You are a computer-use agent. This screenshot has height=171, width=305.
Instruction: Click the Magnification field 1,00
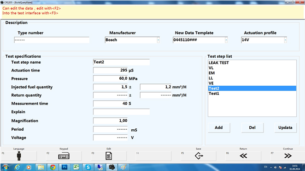pos(110,121)
